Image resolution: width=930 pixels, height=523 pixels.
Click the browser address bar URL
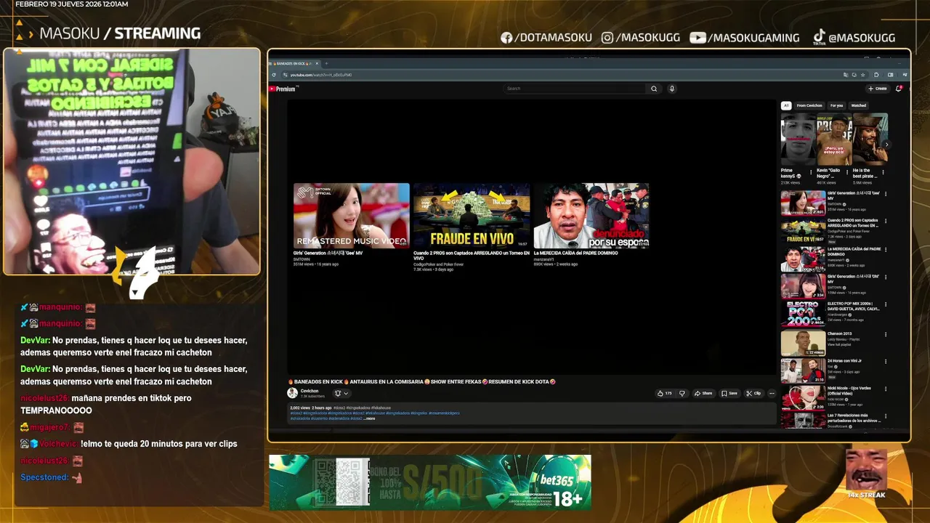pyautogui.click(x=320, y=75)
